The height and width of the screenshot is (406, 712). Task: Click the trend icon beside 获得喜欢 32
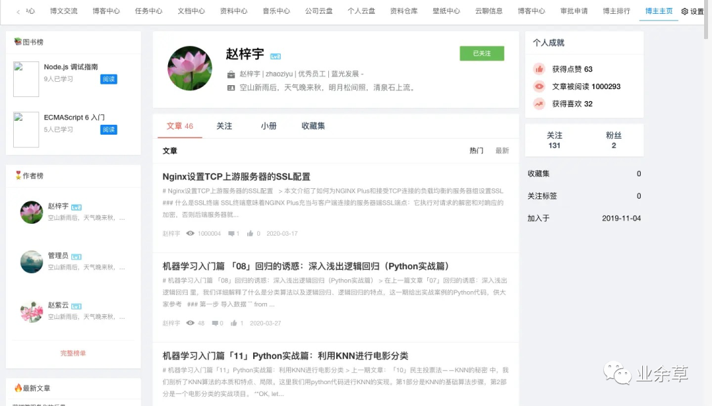coord(539,104)
